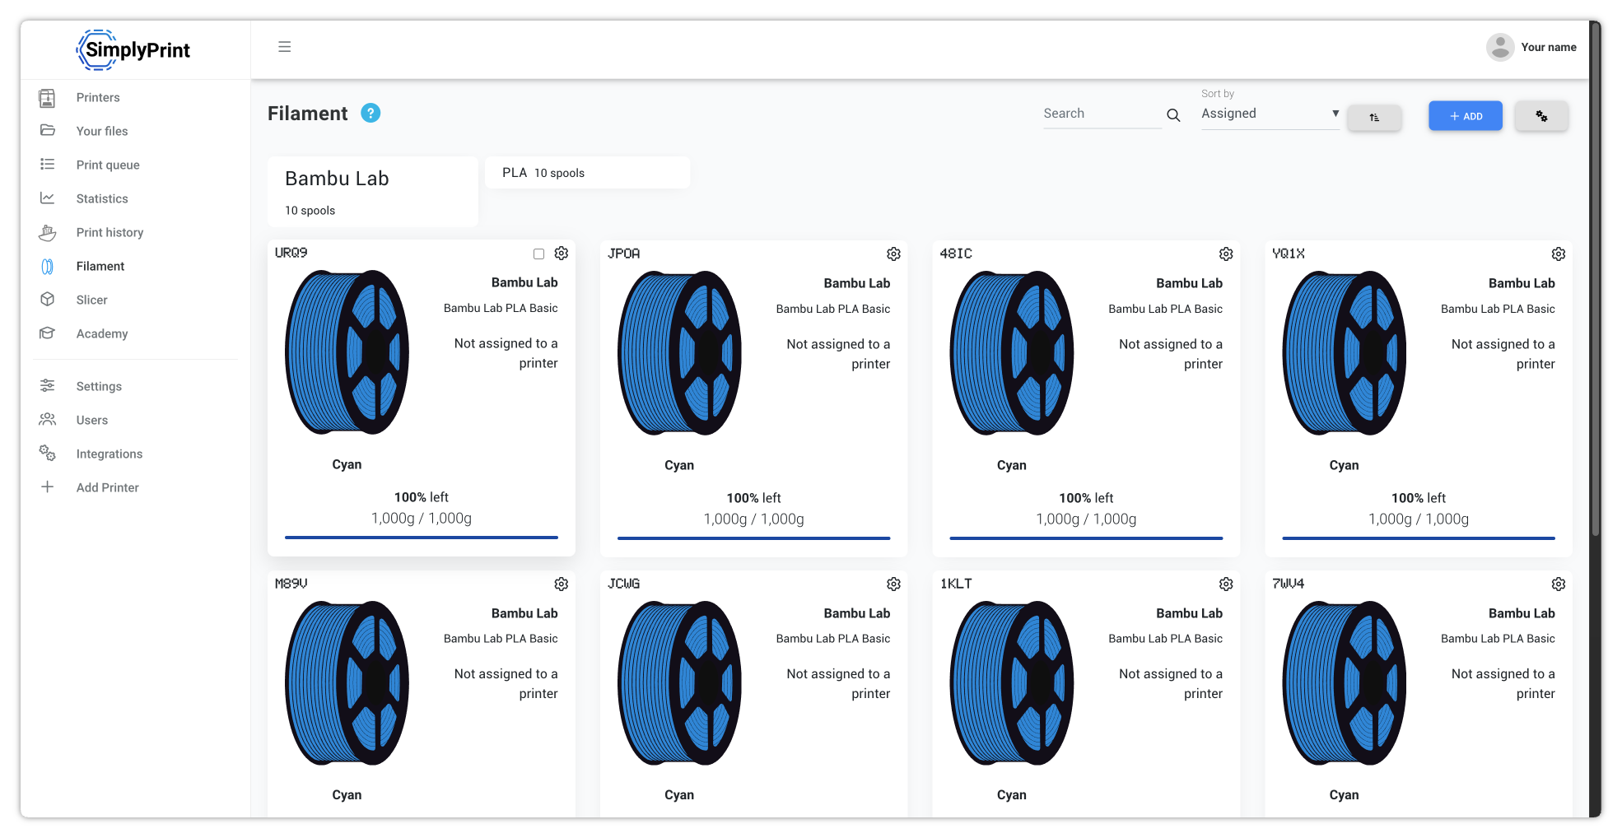Click the Filament page heading
Viewport: 1622px width, 838px height.
308,114
